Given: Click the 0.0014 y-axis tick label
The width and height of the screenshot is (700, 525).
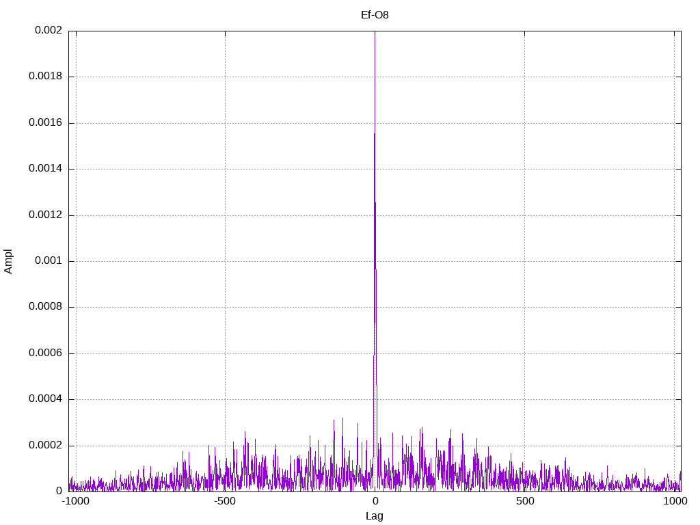Looking at the screenshot, I should (x=45, y=169).
